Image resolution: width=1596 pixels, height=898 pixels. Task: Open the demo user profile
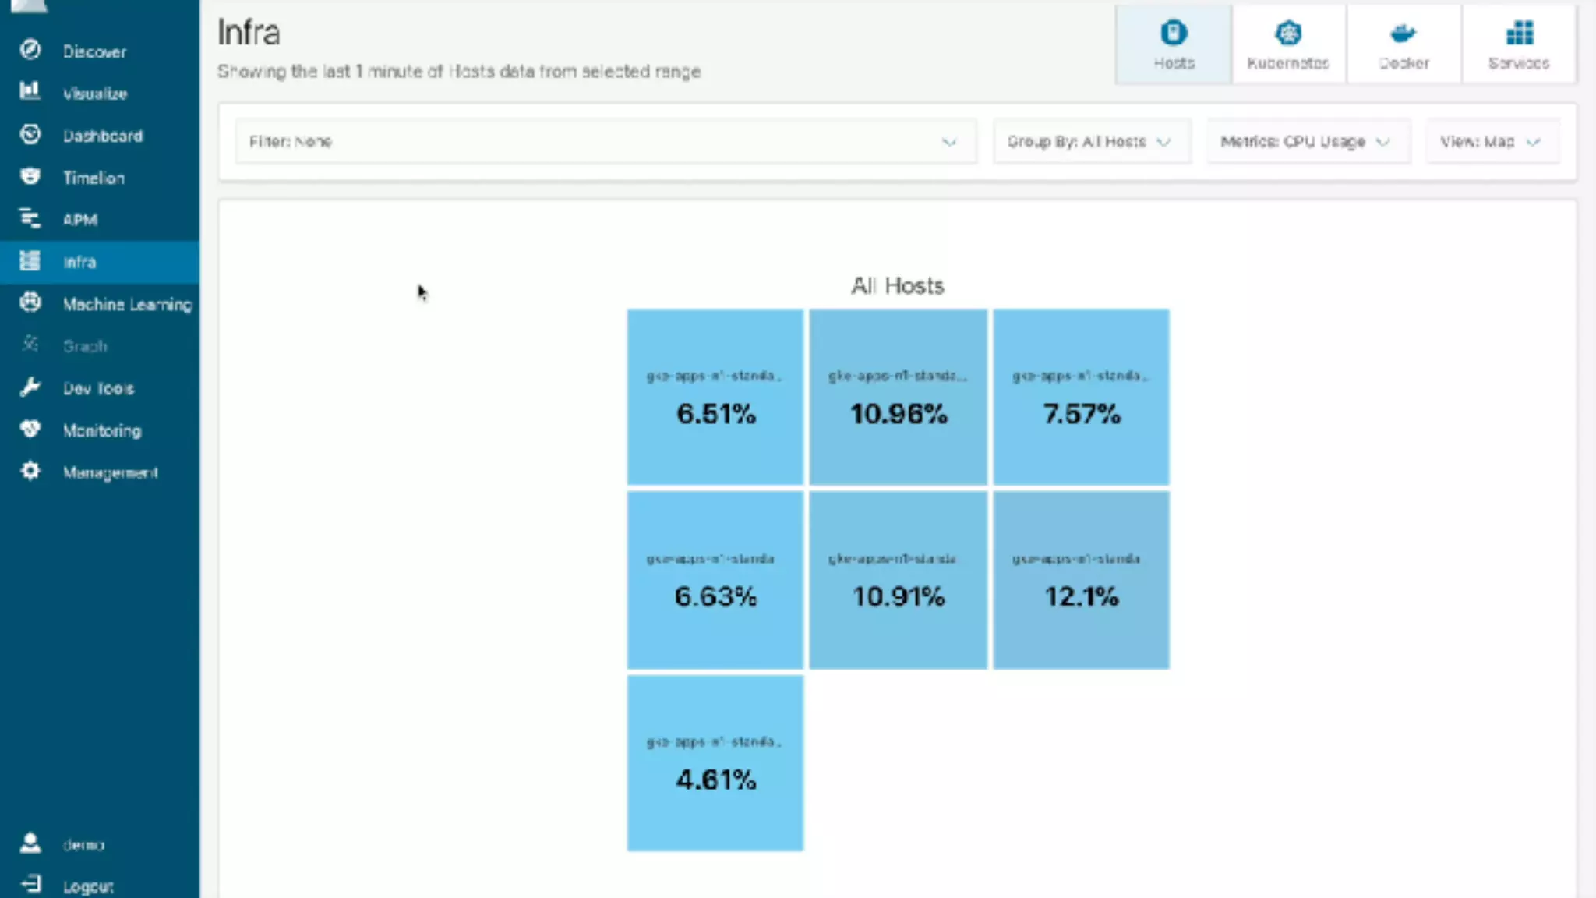tap(83, 844)
